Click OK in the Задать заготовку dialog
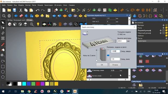 [102, 65]
